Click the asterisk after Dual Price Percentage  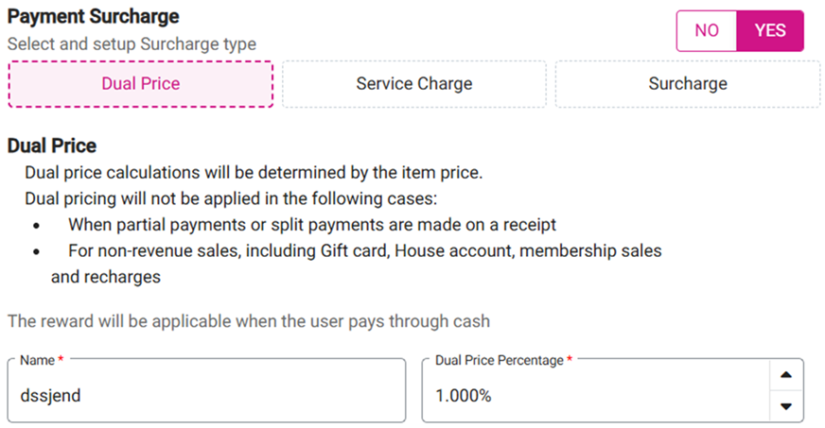tap(570, 361)
